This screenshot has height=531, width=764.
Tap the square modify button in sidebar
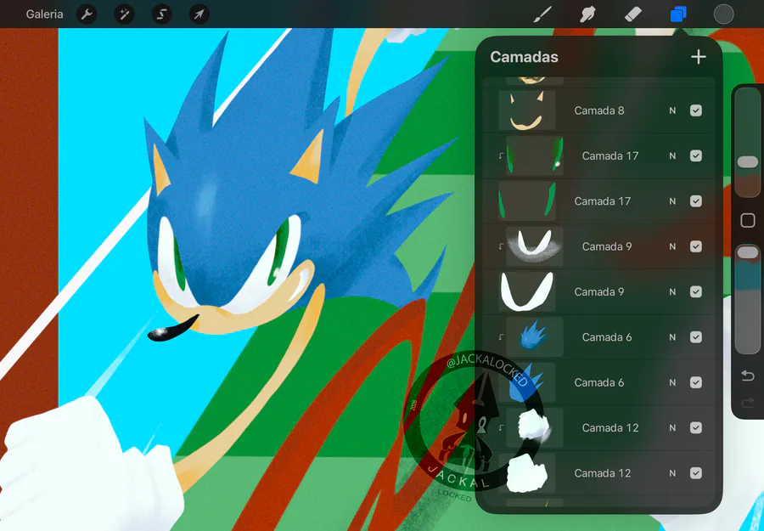747,220
